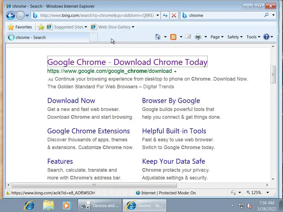283x212 pixels.
Task: Open search provider dropdown arrow
Action: coord(273,15)
